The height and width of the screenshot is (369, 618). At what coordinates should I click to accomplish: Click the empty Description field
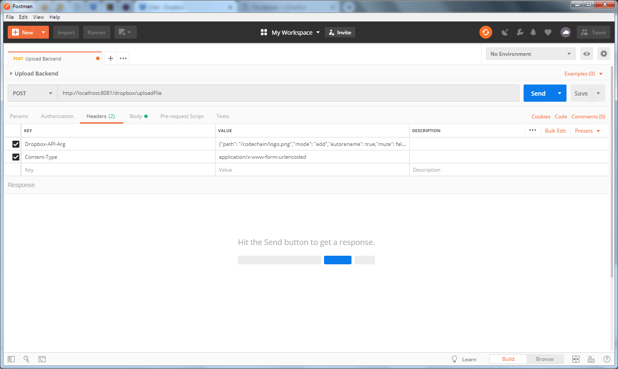509,169
